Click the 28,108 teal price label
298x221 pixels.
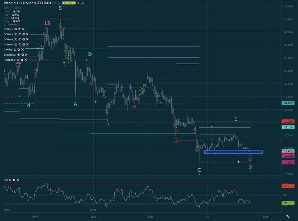(288, 127)
